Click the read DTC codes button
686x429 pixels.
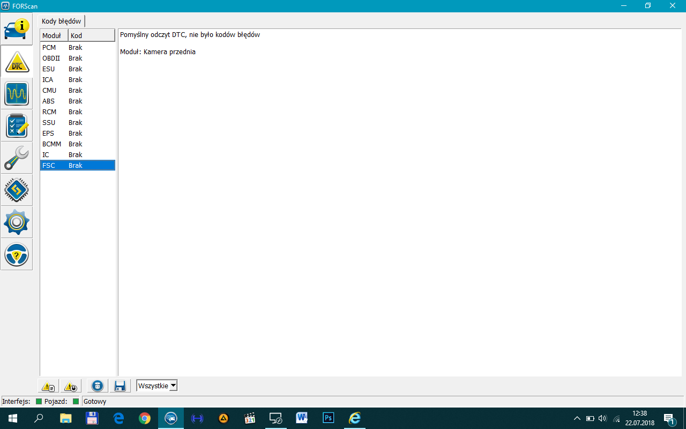click(x=48, y=386)
